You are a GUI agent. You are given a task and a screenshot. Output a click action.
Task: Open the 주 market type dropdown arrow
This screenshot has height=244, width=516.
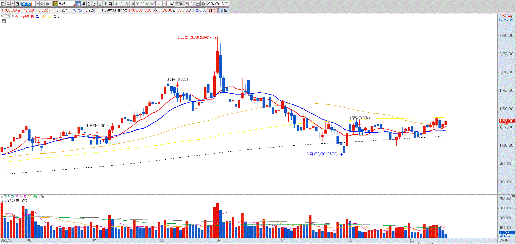(x=13, y=4)
